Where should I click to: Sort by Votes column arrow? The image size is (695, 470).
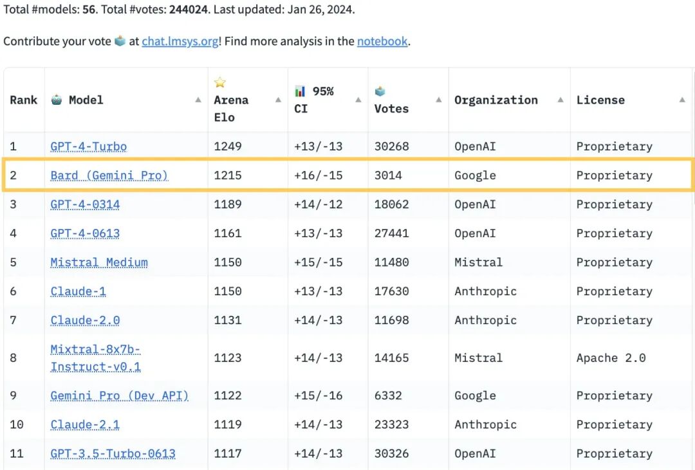pos(438,100)
